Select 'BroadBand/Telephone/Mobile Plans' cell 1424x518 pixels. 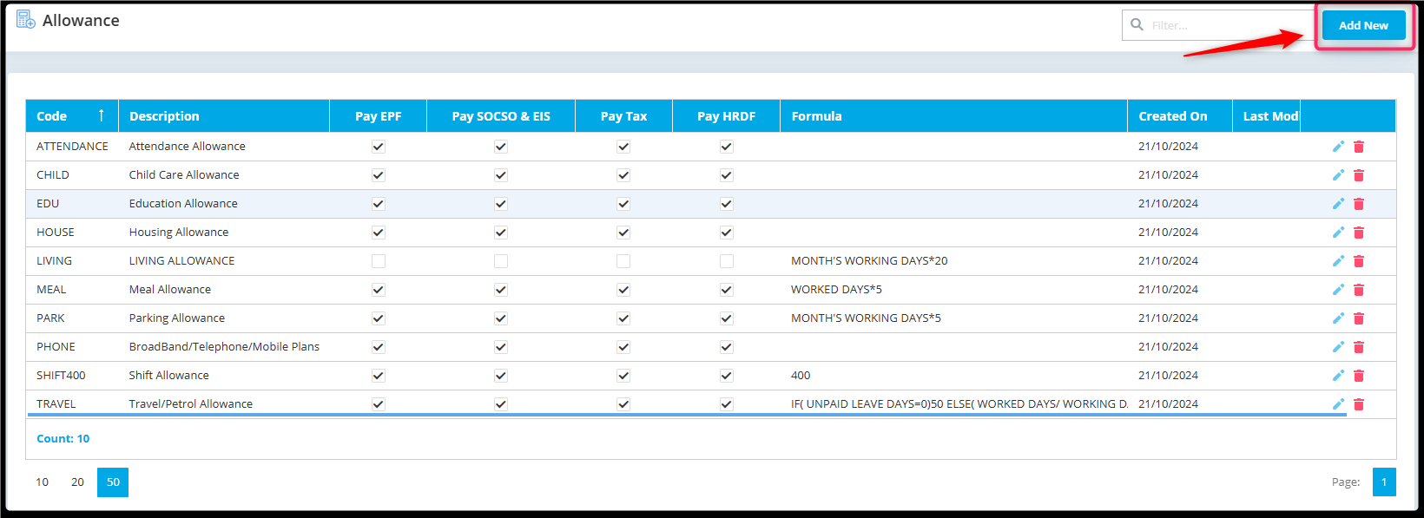(224, 347)
